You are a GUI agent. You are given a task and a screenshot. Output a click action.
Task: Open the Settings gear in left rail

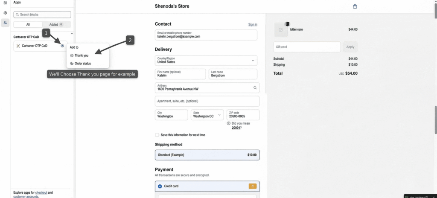[x=5, y=13]
